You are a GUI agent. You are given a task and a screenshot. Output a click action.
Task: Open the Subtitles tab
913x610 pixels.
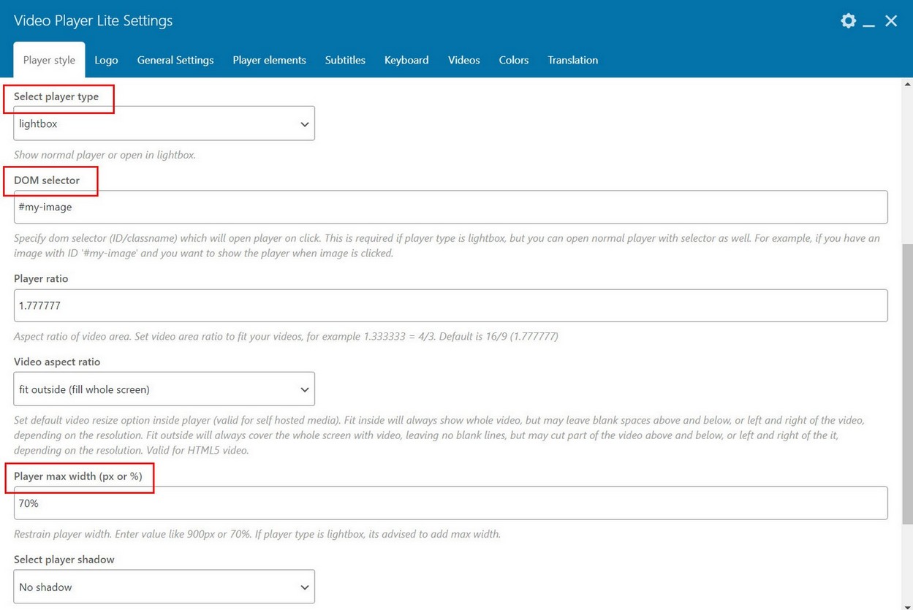coord(345,60)
